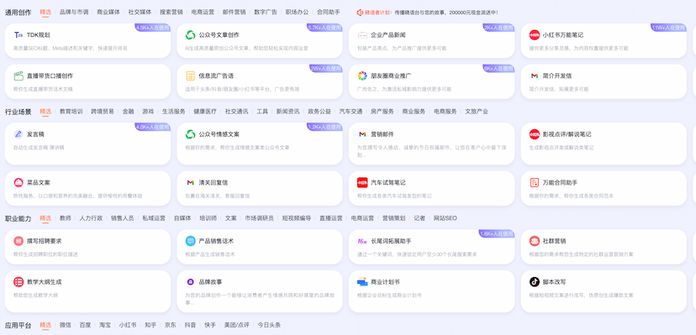Select 知乎 platform tab
696x335 pixels.
point(150,325)
